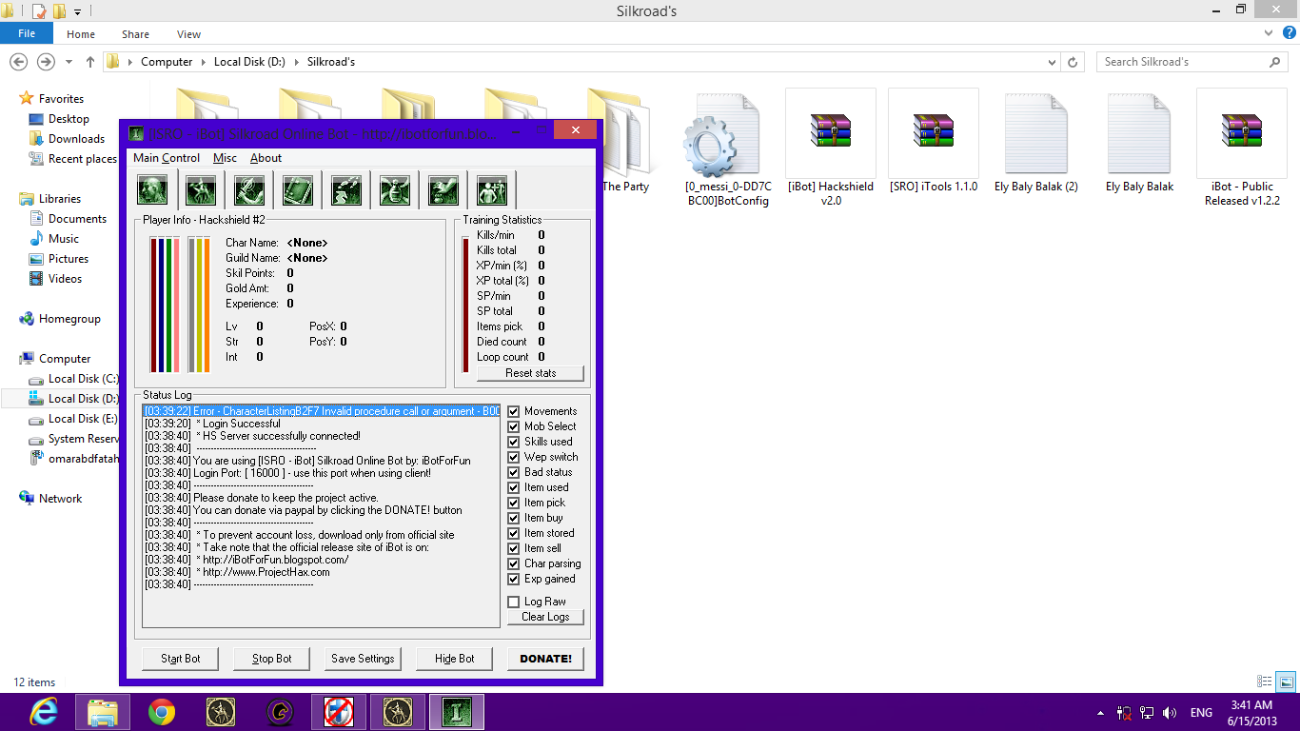Viewport: 1300px width, 731px height.
Task: Go back in File Explorer
Action: tap(19, 61)
